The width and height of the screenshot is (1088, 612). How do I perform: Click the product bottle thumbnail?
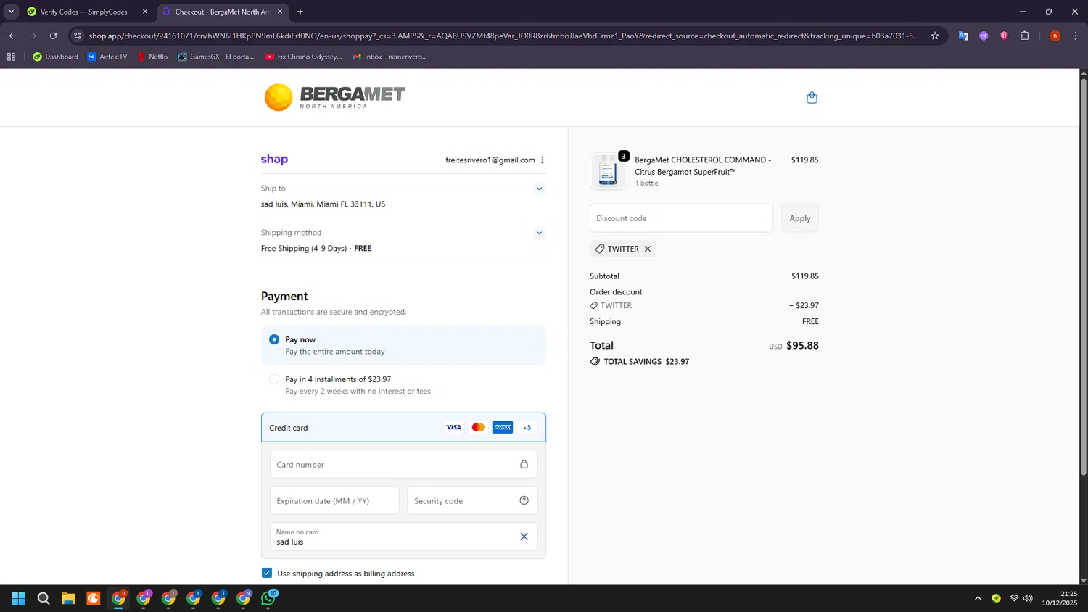coord(608,171)
